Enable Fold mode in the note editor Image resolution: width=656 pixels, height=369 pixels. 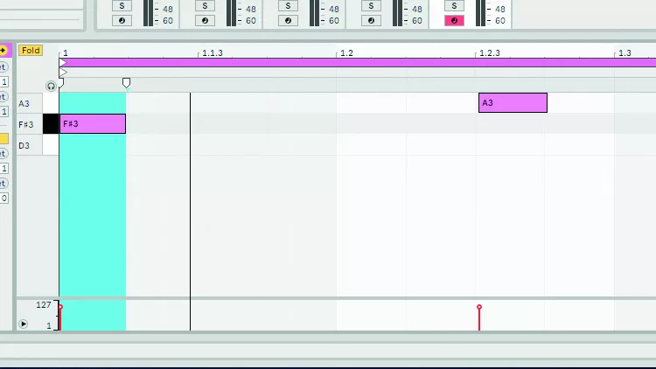[x=31, y=51]
